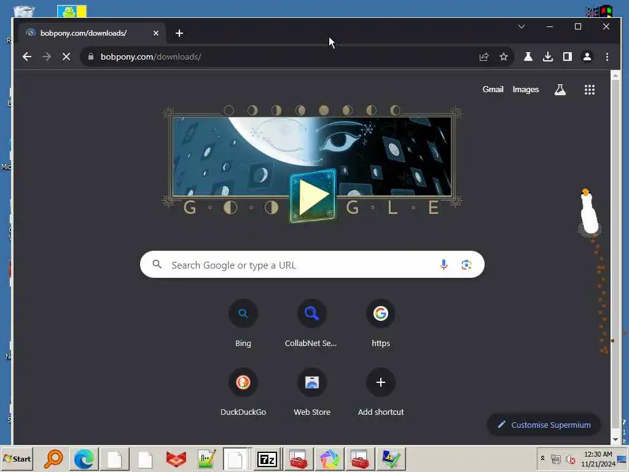This screenshot has width=629, height=472.
Task: Click the white goose on the desktop
Action: pyautogui.click(x=589, y=212)
